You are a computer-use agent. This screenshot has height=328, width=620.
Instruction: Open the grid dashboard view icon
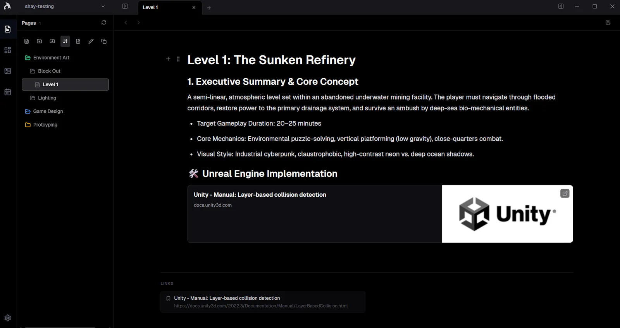(x=8, y=50)
